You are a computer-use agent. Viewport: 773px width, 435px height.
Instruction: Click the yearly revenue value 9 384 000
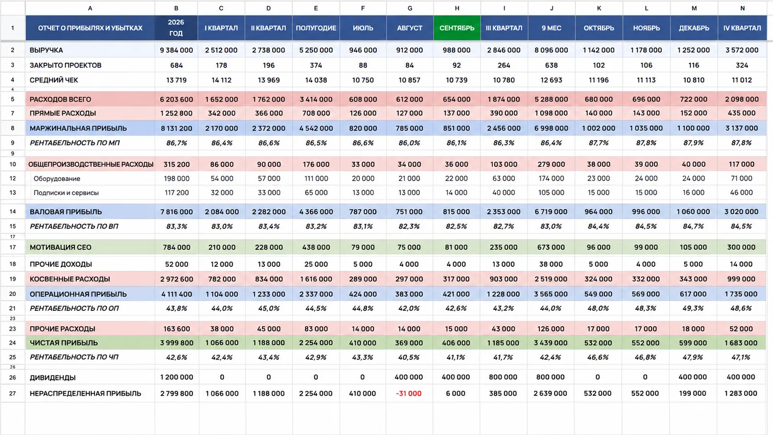pos(176,50)
